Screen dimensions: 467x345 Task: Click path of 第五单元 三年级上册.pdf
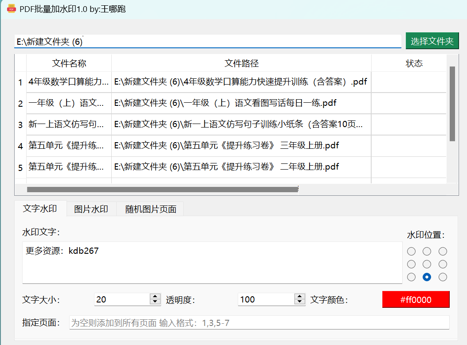[x=242, y=146]
